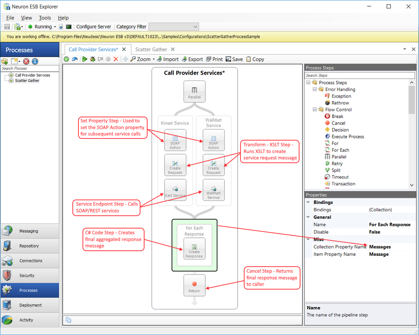Select the Timeout step in the tree
This screenshot has width=419, height=335.
coord(340,177)
